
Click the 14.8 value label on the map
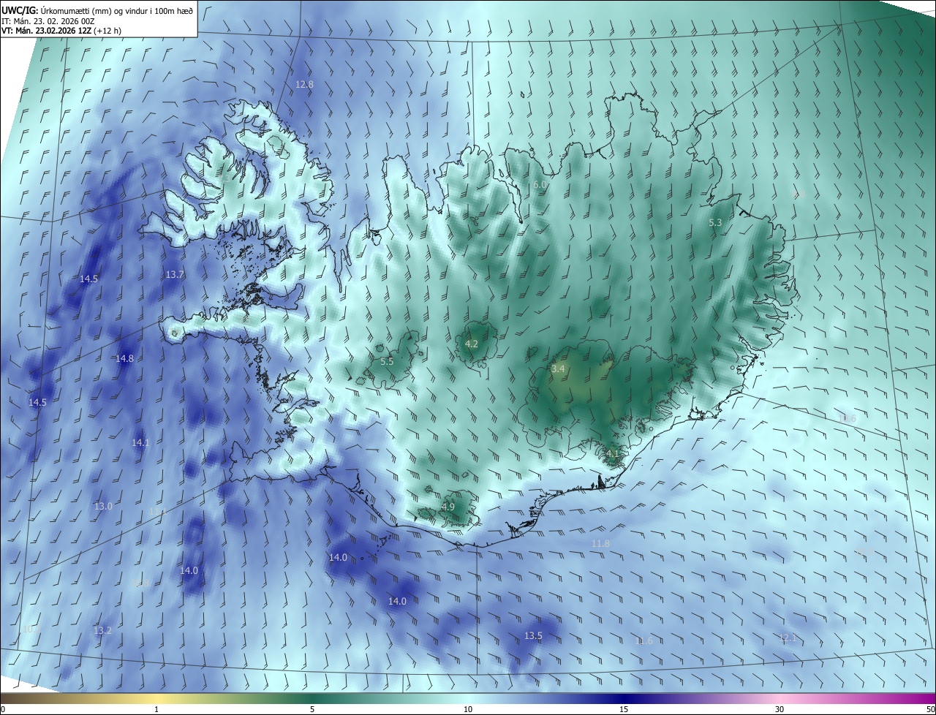(124, 358)
